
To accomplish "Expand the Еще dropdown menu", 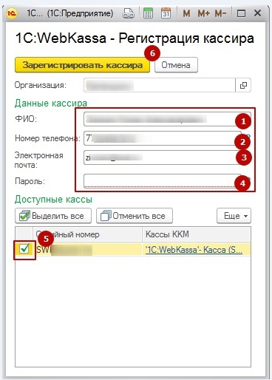I will coord(234,216).
